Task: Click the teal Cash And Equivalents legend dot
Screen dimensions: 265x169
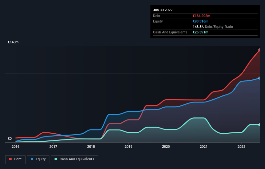Action: click(x=56, y=159)
